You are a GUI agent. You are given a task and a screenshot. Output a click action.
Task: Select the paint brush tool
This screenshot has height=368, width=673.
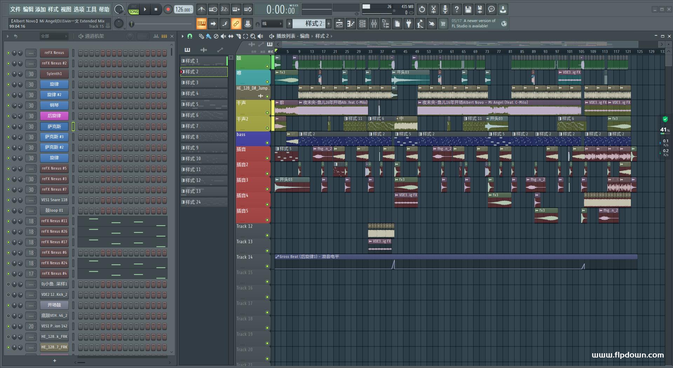pos(209,36)
